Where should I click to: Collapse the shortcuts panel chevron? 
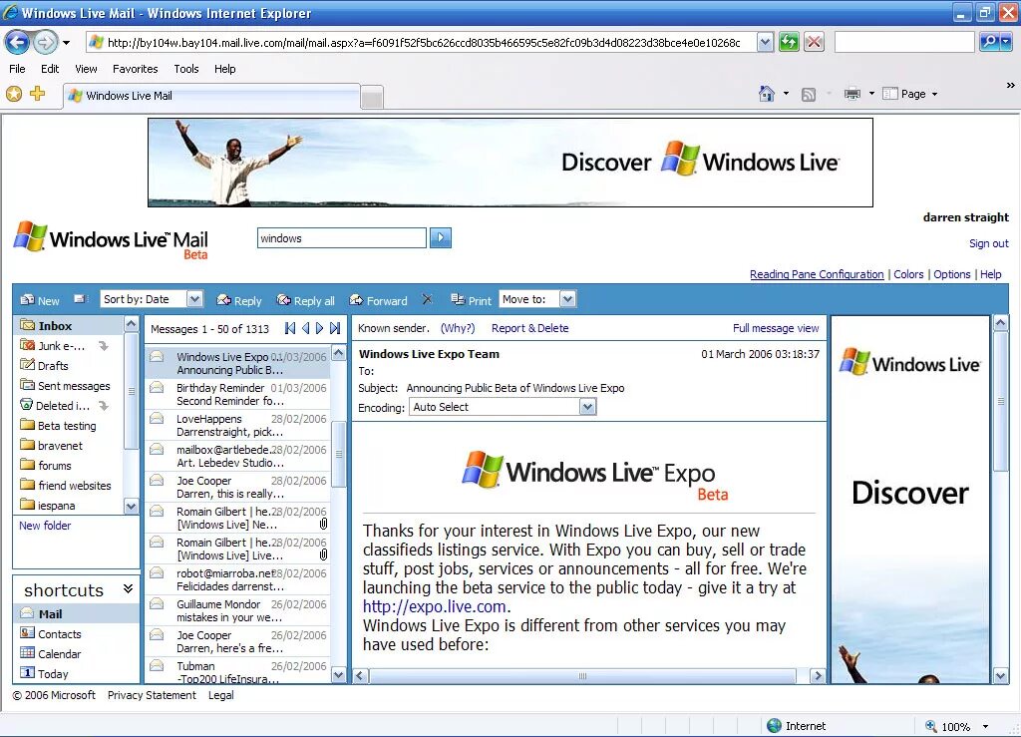point(129,588)
